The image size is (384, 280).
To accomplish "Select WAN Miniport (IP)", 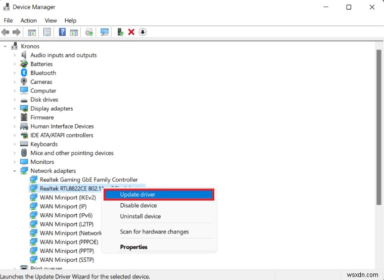I will [63, 206].
